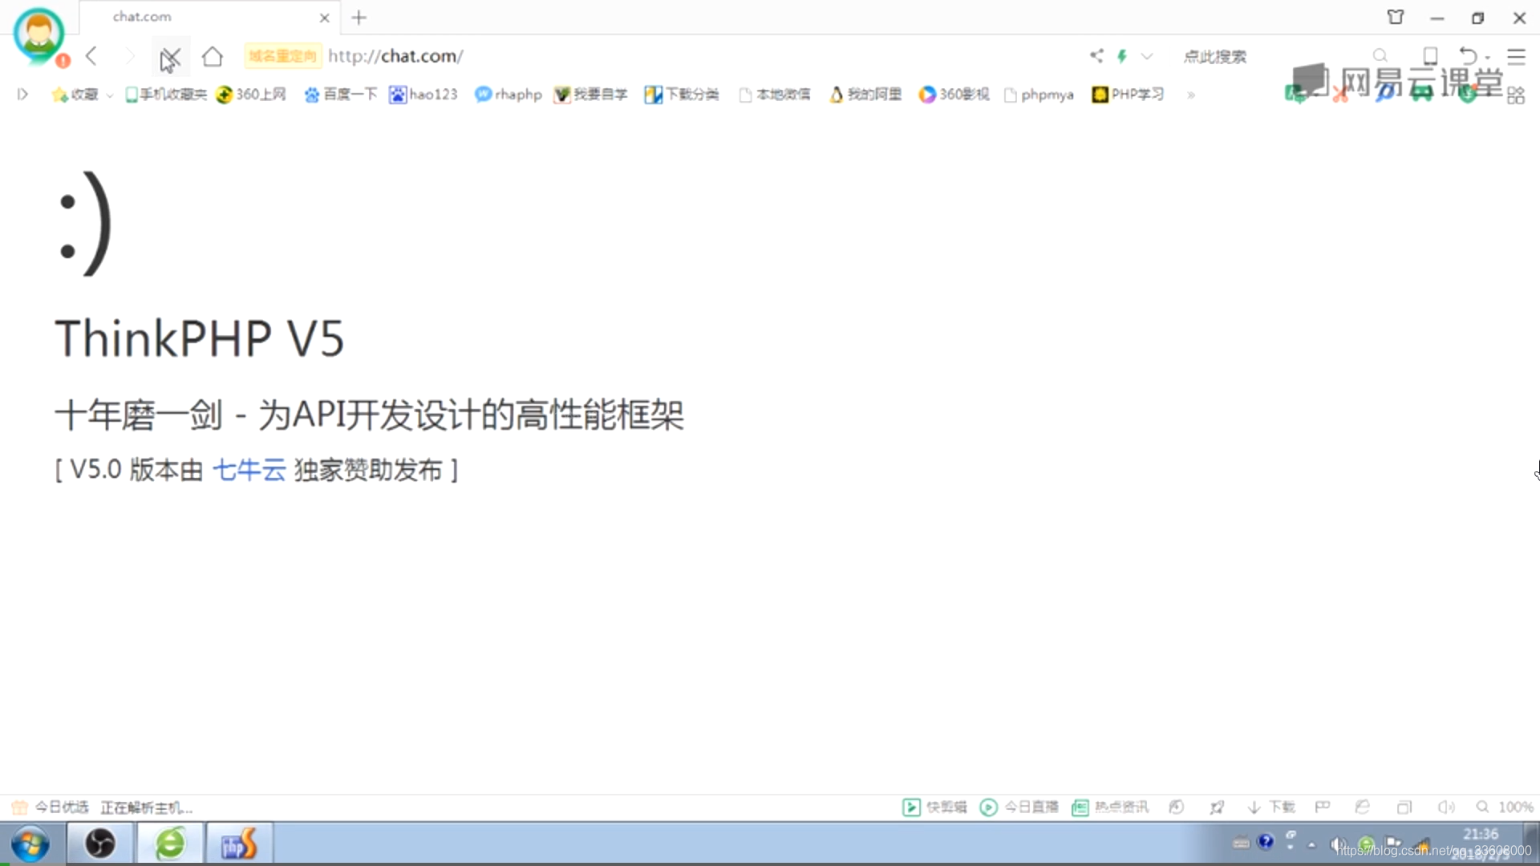Click the lightning speed mode icon
The height and width of the screenshot is (866, 1540).
click(1123, 56)
